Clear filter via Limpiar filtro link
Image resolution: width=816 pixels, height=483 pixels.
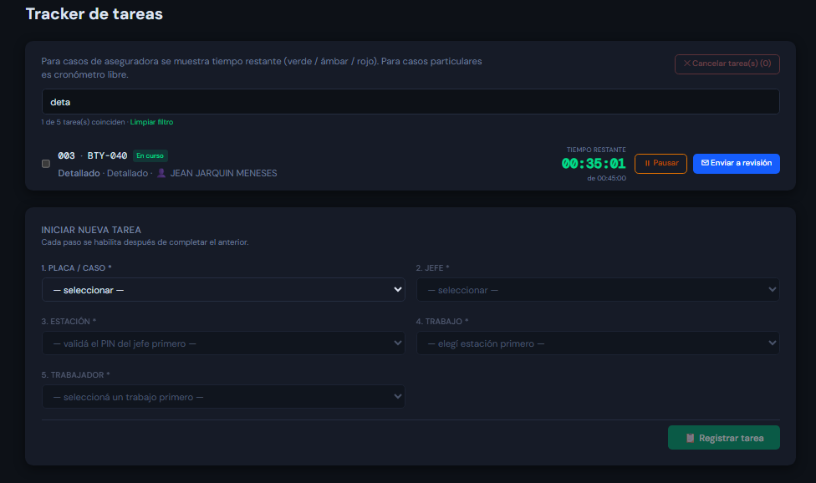(151, 122)
